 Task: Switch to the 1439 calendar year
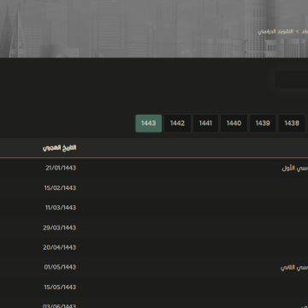[x=263, y=123]
